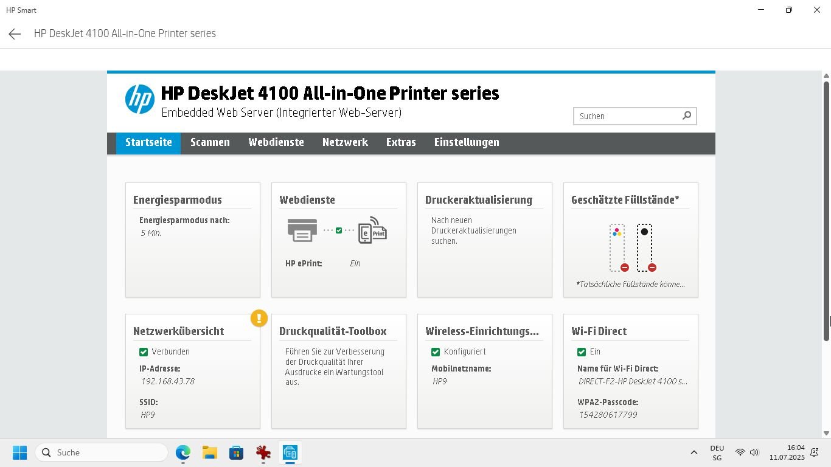Screen dimensions: 831x467
Task: Click the yellow warning icon on Netzwerkübersicht
Action: click(259, 318)
